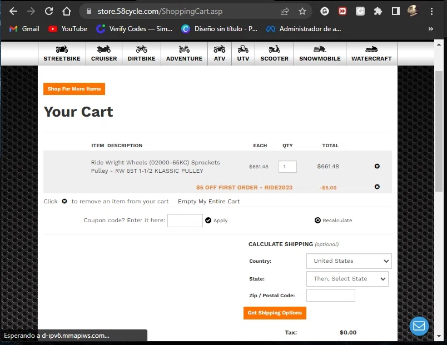Open the browser home page icon
The image size is (447, 345).
coord(67,12)
